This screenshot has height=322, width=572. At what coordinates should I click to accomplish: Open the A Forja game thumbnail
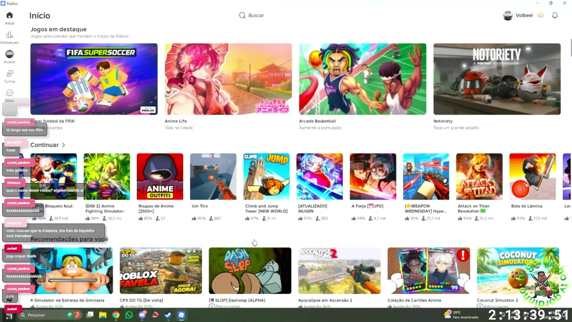[373, 177]
